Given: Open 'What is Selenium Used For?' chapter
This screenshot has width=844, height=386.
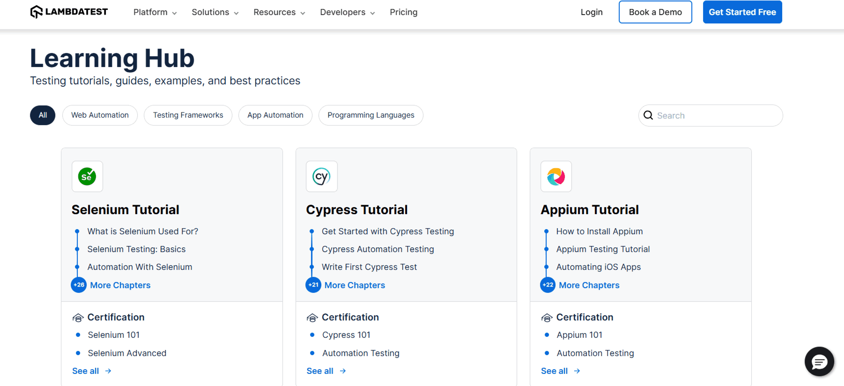Looking at the screenshot, I should tap(143, 231).
